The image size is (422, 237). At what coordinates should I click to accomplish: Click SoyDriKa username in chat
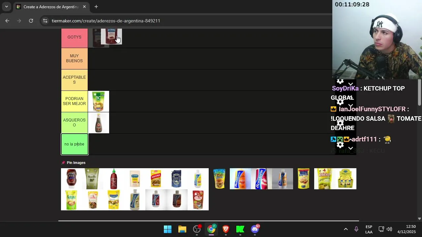345,88
